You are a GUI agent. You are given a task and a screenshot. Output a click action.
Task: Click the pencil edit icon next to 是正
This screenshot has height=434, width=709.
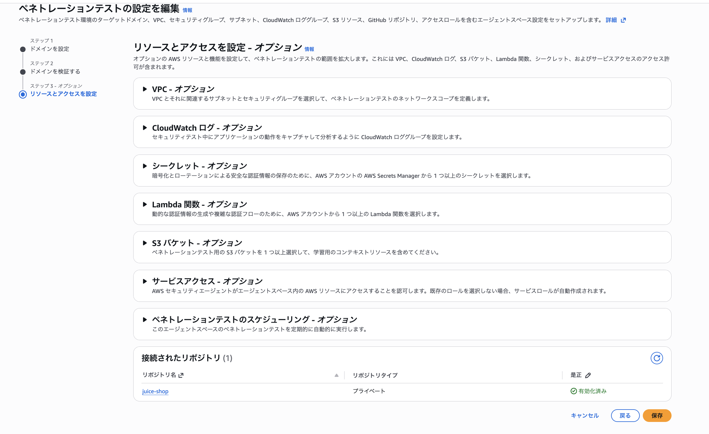[588, 375]
